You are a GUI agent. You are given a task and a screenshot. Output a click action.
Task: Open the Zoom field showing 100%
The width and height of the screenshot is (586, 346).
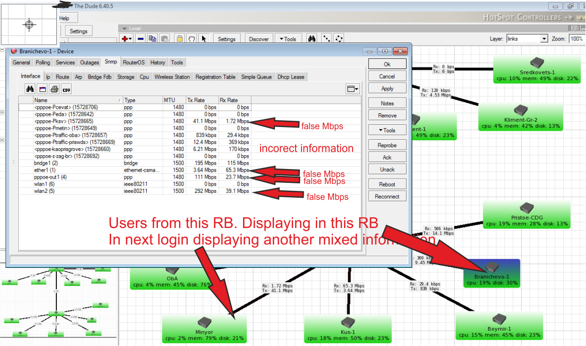(576, 38)
